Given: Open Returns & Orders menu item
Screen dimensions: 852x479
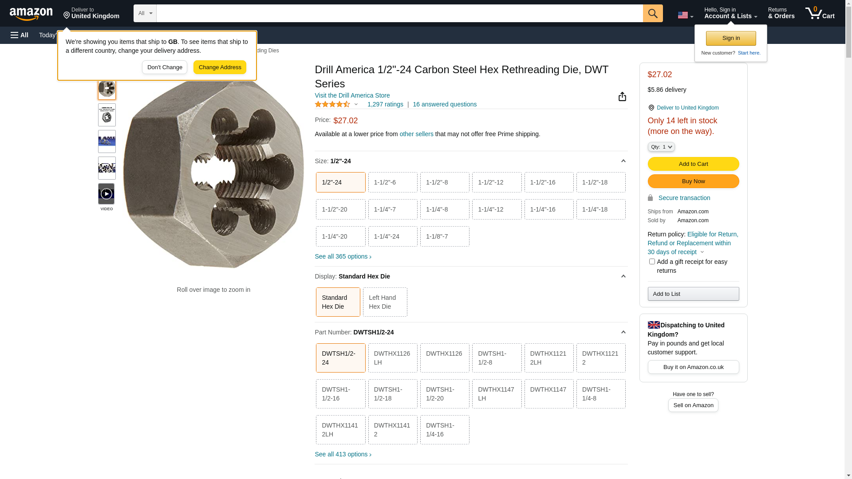Looking at the screenshot, I should (x=781, y=13).
